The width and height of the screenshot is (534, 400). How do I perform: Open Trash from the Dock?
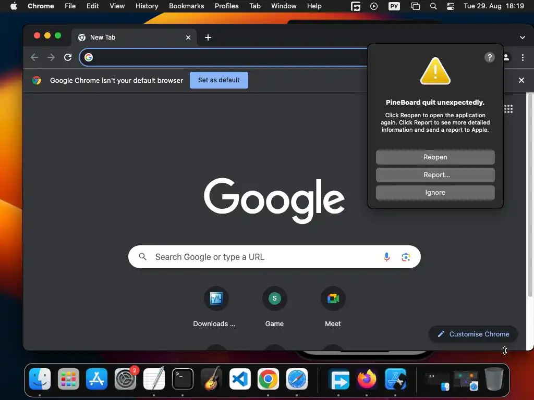[x=494, y=379]
